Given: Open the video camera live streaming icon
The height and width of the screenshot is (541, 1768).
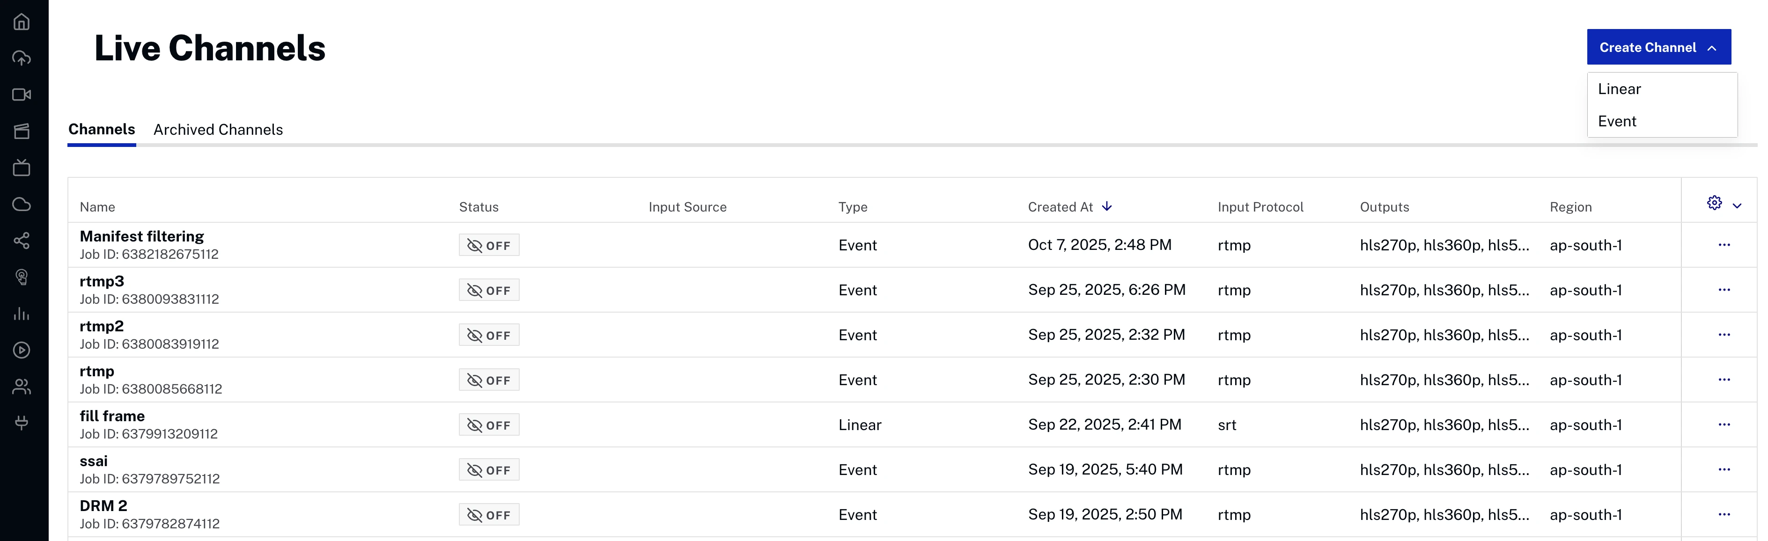Looking at the screenshot, I should pos(22,94).
